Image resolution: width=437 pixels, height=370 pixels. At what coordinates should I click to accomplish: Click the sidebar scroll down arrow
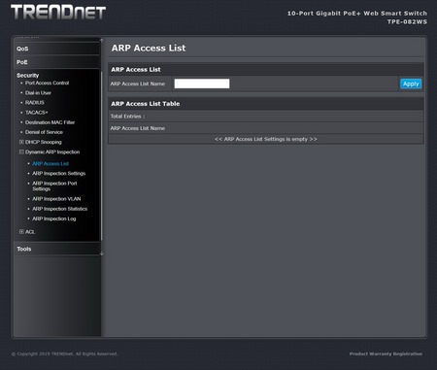[x=102, y=253]
